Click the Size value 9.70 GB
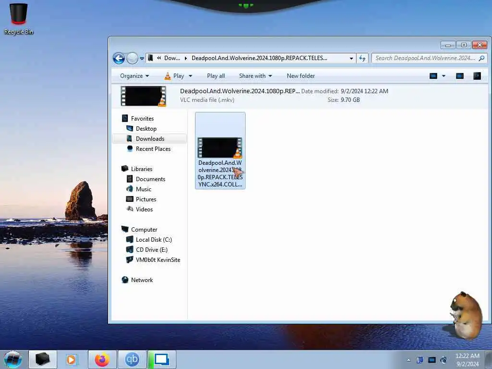The image size is (492, 369). click(x=350, y=100)
